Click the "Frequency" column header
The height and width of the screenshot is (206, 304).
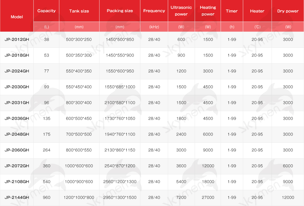point(154,11)
